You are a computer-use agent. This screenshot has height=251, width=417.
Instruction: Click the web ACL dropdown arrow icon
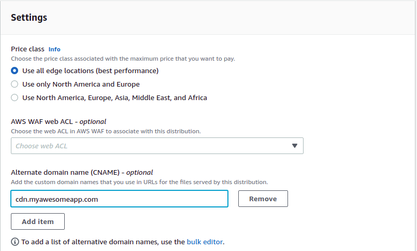click(294, 146)
